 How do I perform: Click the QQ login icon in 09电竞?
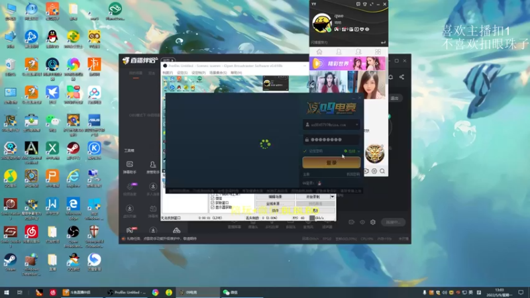pos(319,183)
